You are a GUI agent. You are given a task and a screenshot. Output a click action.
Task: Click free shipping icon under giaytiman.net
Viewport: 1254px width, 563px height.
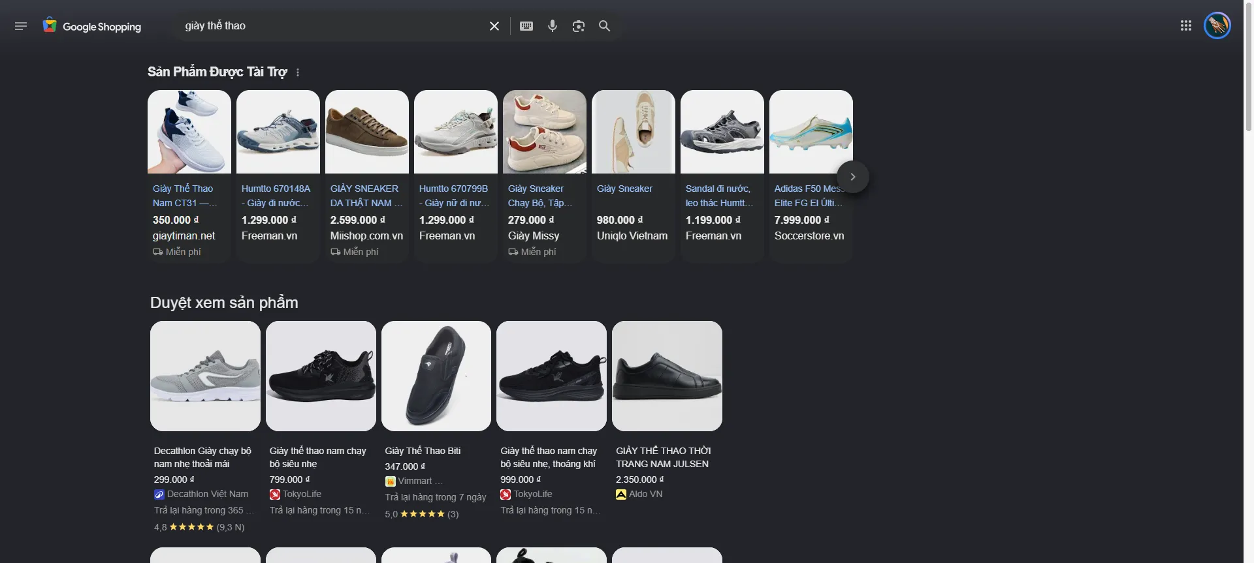[158, 252]
